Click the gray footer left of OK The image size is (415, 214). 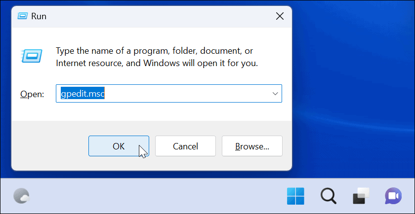point(49,146)
